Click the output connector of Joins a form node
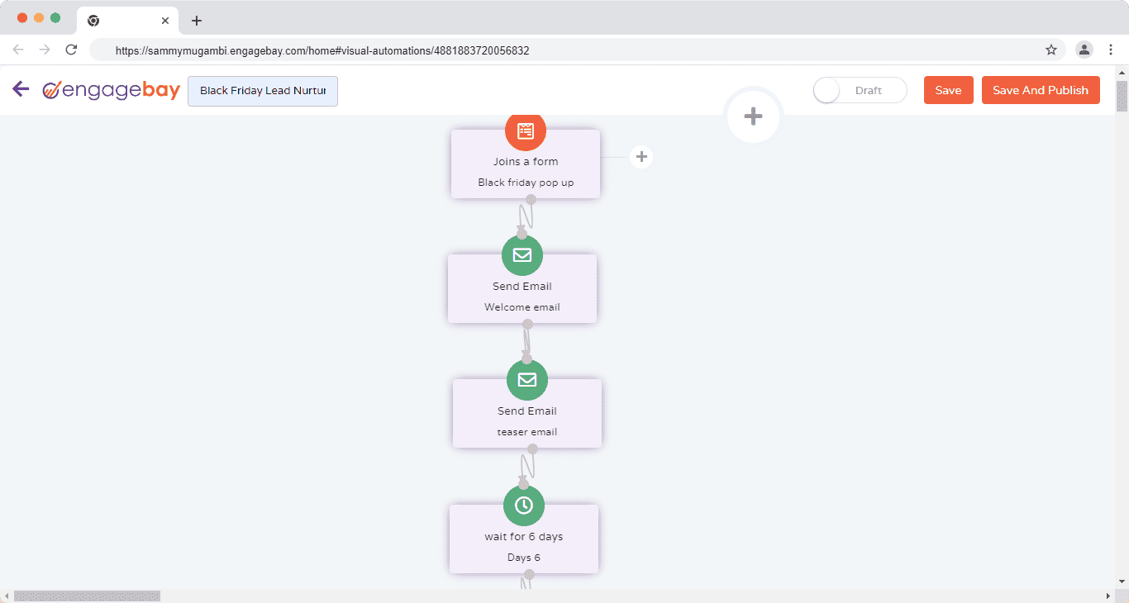 (531, 200)
